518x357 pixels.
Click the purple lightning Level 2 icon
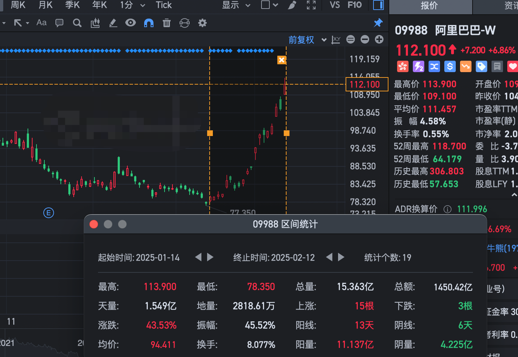[x=418, y=66]
